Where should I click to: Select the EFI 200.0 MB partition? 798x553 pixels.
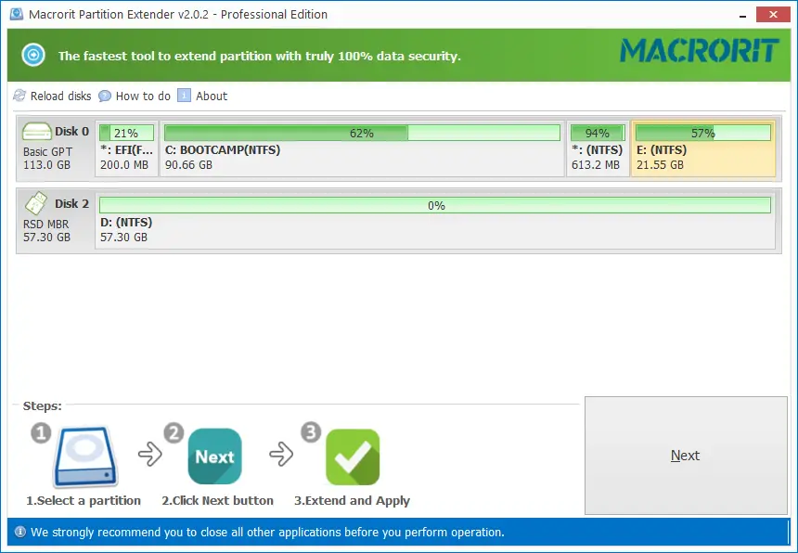127,148
